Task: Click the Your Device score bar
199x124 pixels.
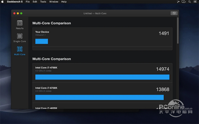Action: pos(42,41)
